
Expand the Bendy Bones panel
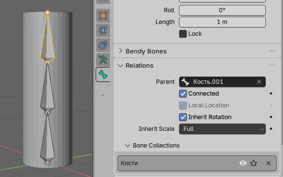(121, 51)
